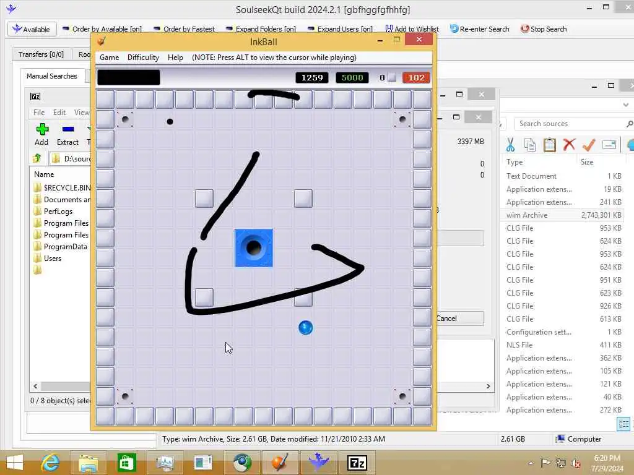The image size is (634, 475).
Task: Switch to the Transfers [0/0] tab
Action: [41, 54]
